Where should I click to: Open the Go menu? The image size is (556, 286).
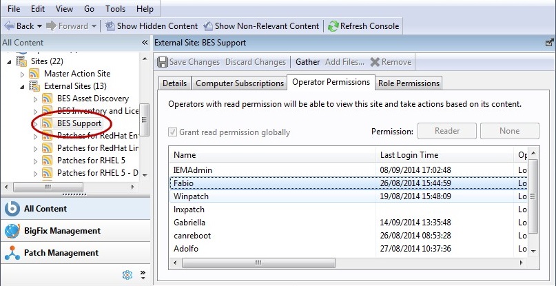tap(89, 9)
